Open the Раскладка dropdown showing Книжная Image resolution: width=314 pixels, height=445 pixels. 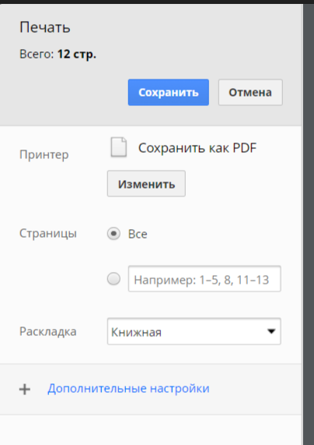coord(194,331)
